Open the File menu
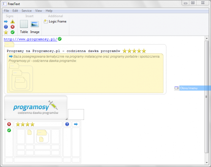The height and width of the screenshot is (167, 211). (6, 11)
